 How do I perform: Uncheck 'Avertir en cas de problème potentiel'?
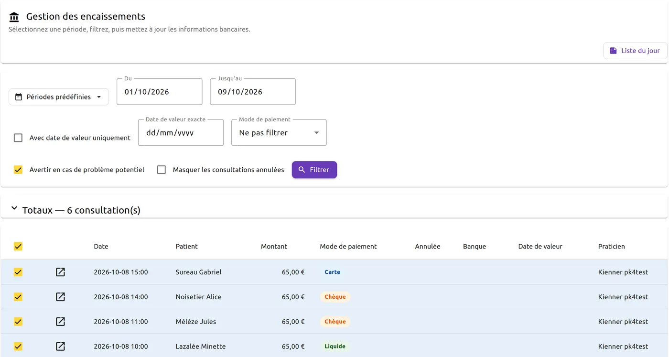(18, 170)
